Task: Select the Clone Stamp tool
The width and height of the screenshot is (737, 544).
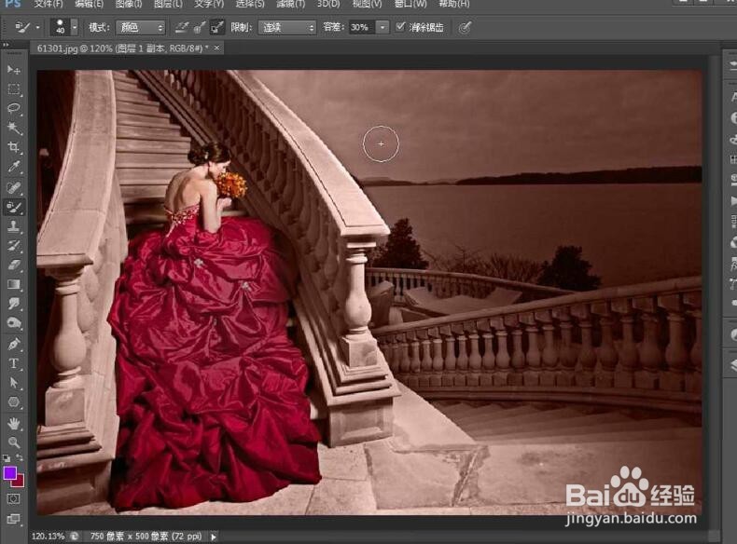Action: [x=14, y=226]
